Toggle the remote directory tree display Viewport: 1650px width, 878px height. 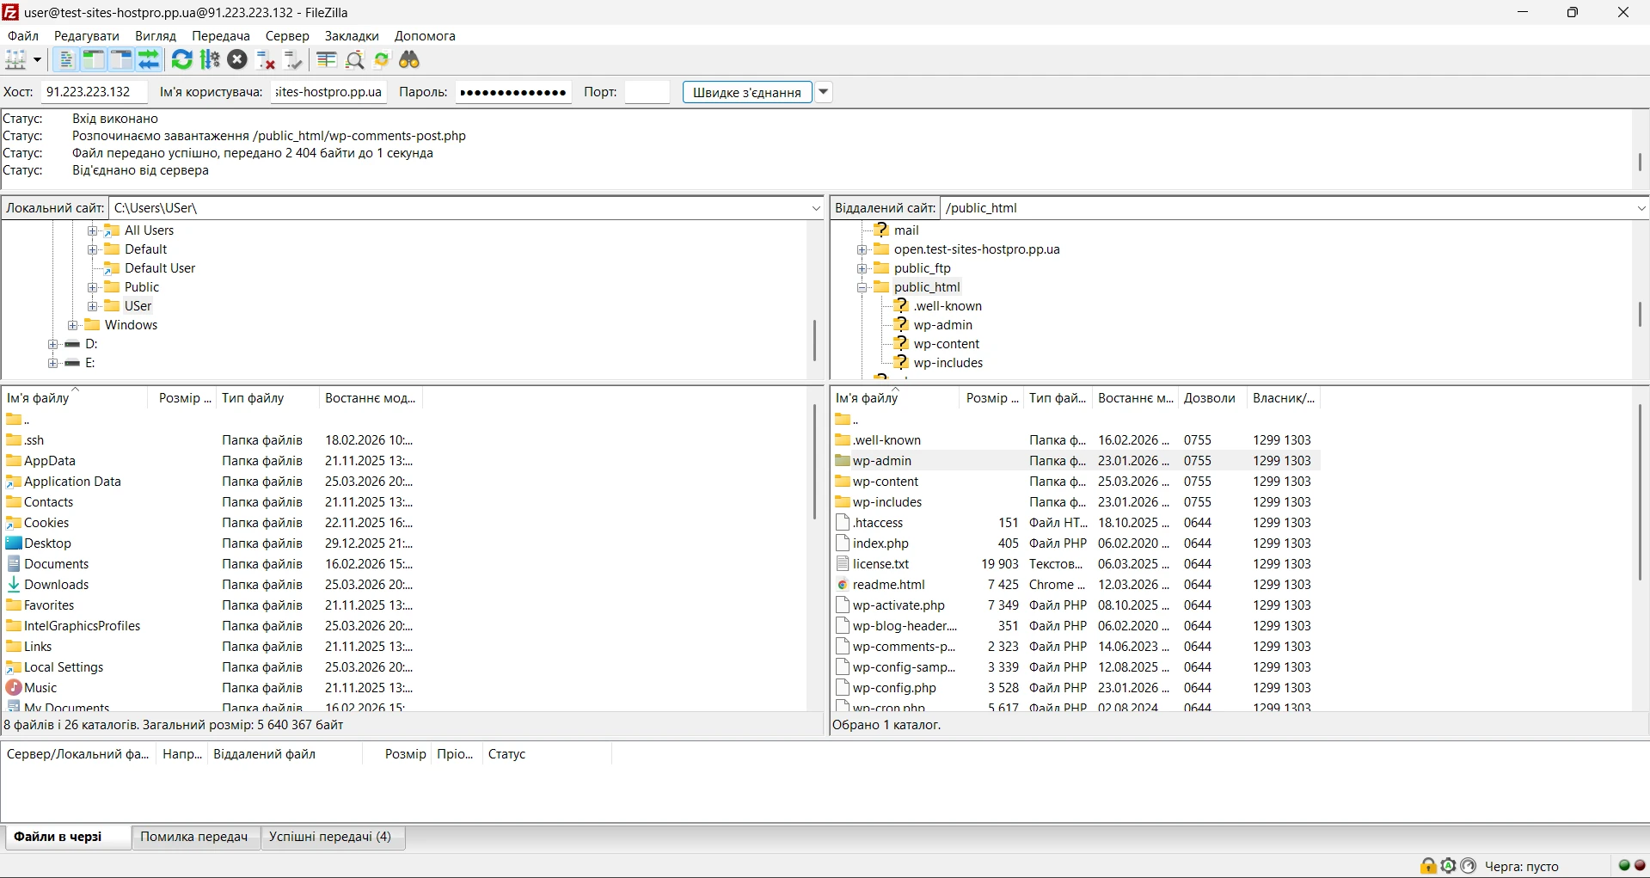pos(121,59)
